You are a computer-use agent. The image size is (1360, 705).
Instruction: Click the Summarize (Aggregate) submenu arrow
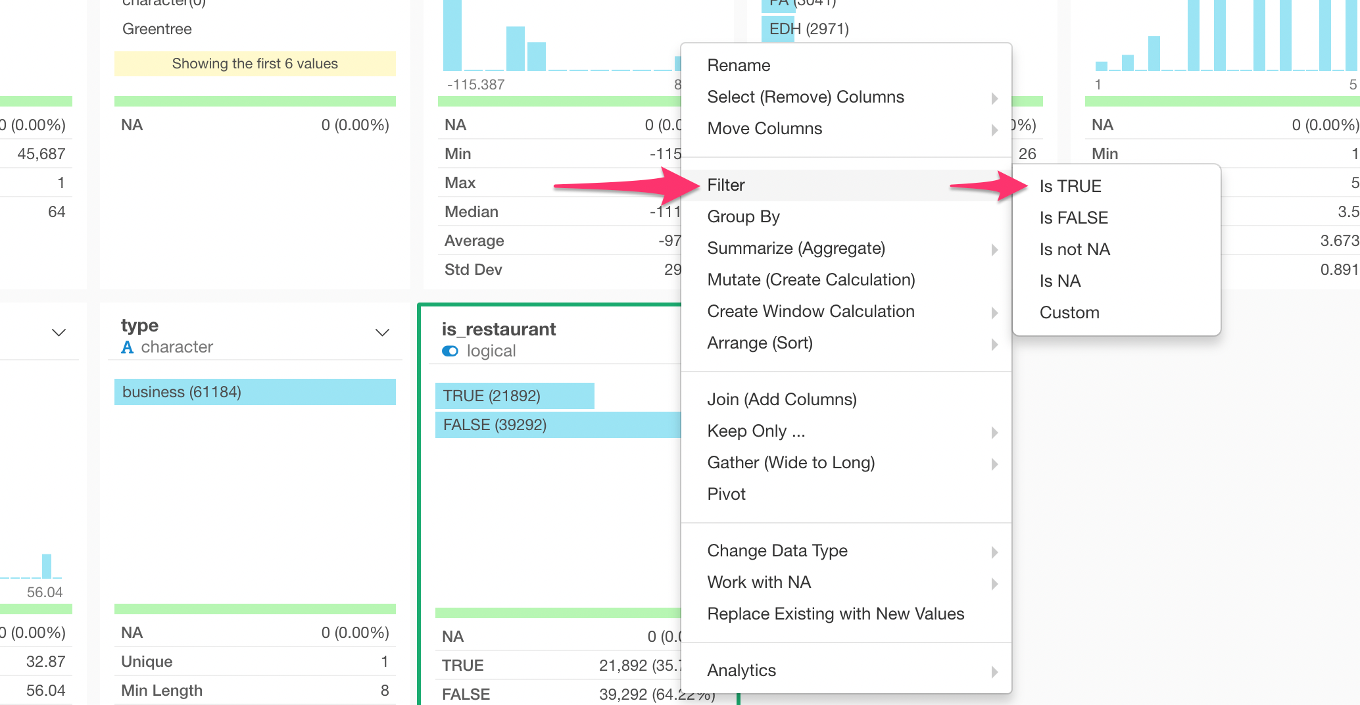point(994,249)
